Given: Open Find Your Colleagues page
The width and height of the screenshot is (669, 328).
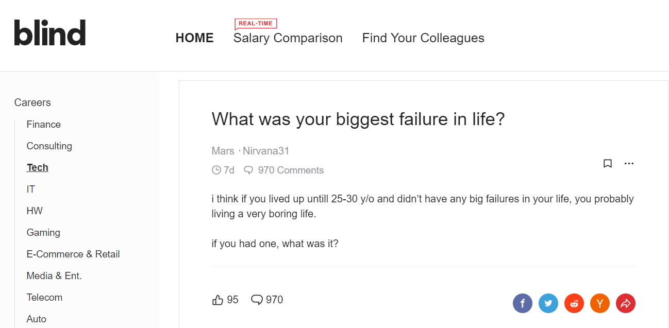Looking at the screenshot, I should (x=423, y=38).
